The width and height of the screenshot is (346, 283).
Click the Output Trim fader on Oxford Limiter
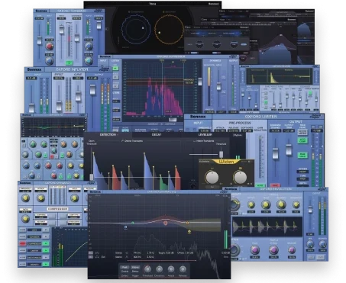tap(289, 150)
